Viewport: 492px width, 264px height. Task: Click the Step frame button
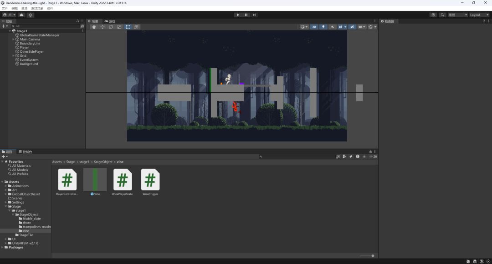tap(254, 15)
